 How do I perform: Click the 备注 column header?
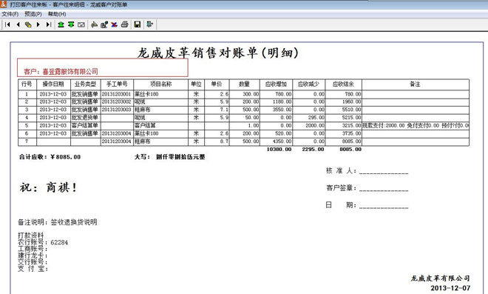pyautogui.click(x=416, y=84)
